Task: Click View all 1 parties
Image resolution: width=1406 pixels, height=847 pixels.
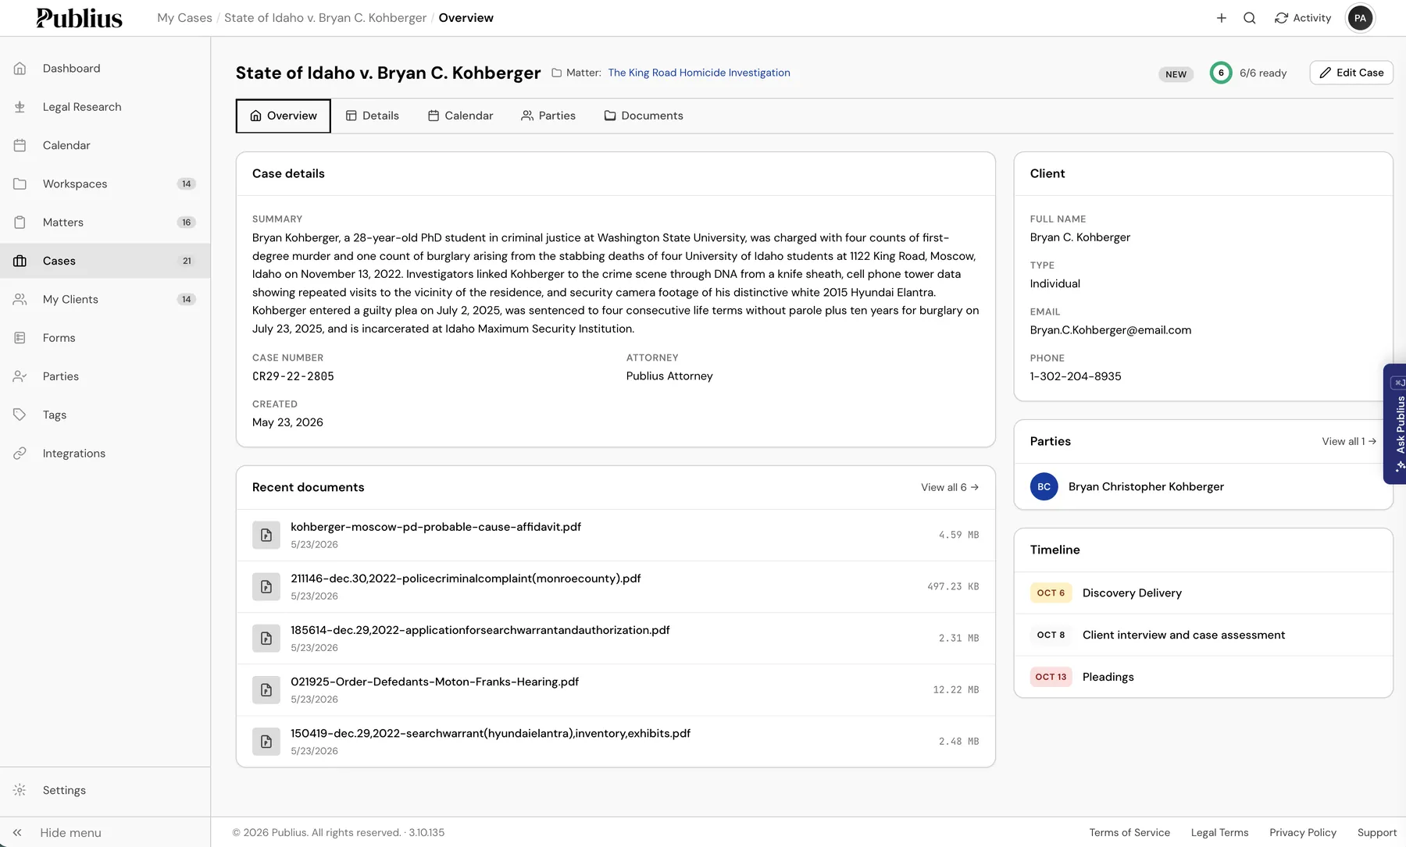Action: click(x=1349, y=441)
